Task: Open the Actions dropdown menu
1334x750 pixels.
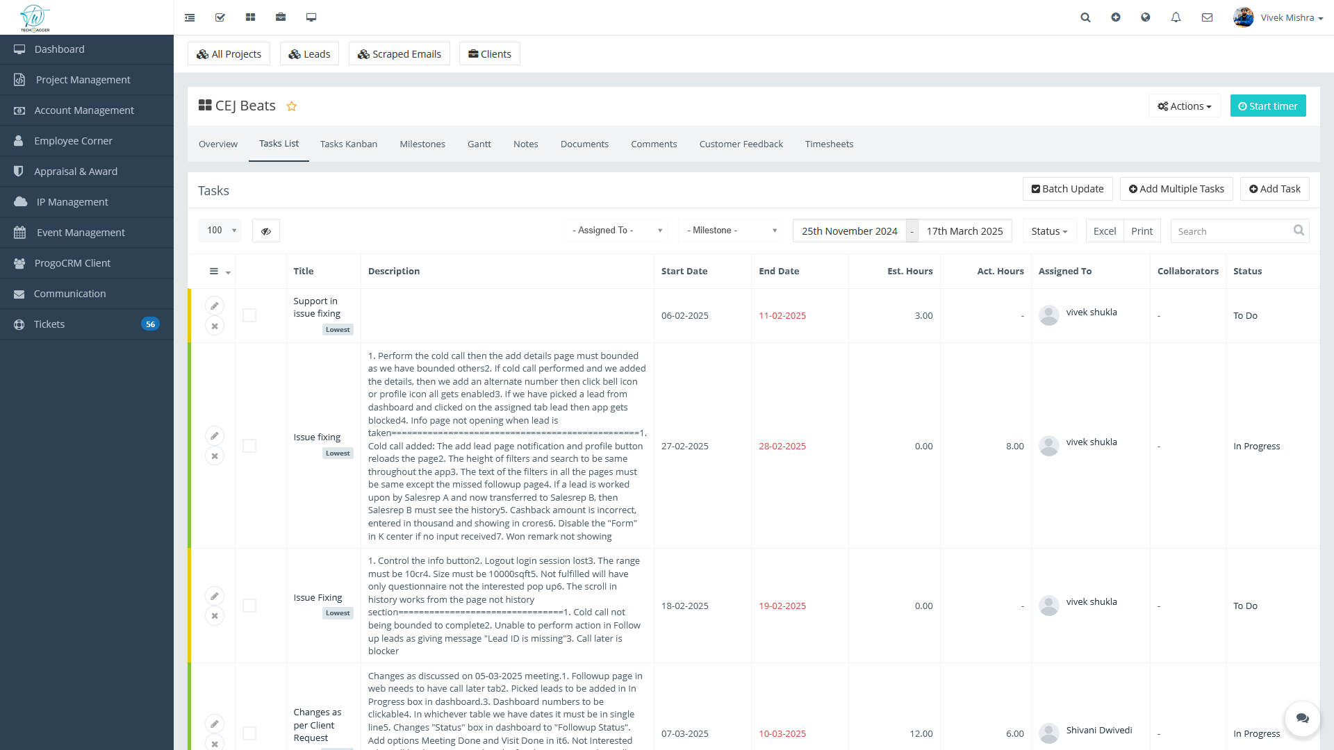Action: click(x=1185, y=106)
